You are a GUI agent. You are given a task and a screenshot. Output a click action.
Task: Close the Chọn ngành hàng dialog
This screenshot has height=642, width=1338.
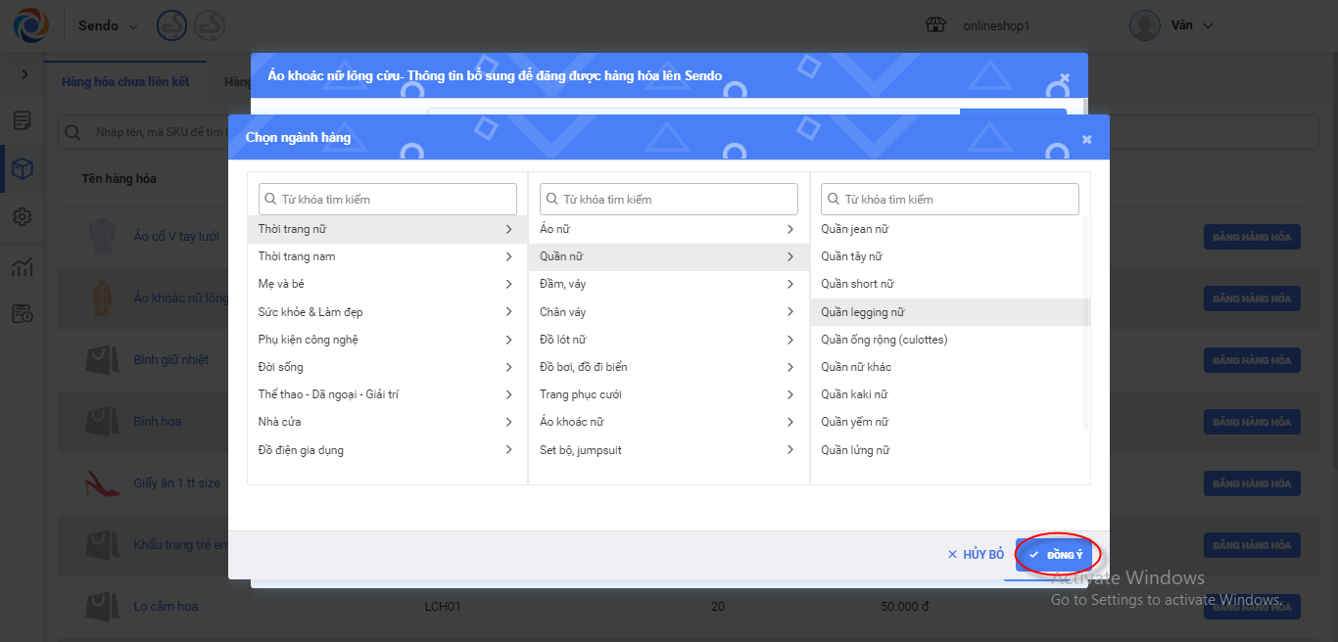coord(1086,139)
